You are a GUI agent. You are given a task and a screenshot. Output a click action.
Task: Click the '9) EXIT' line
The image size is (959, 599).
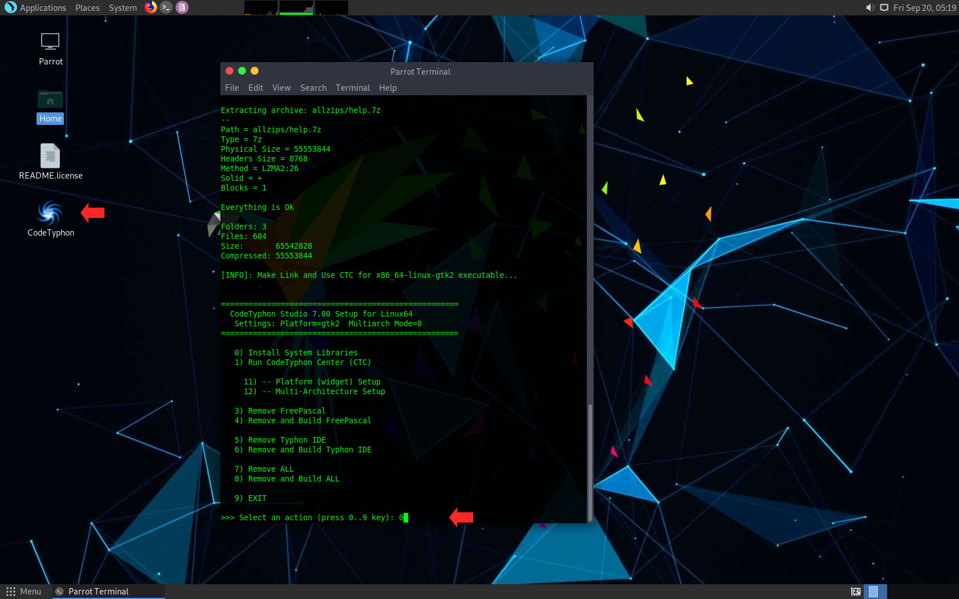pos(251,498)
